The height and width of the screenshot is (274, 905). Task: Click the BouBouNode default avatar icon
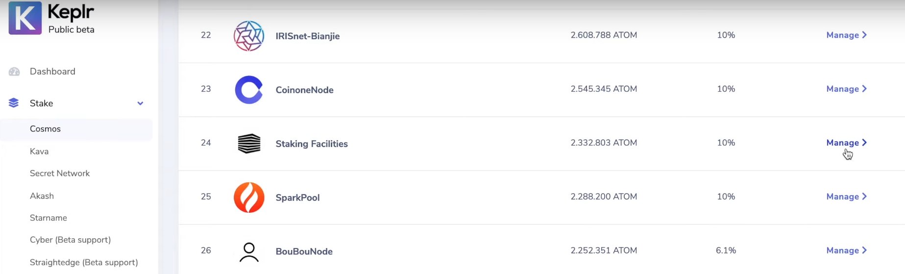point(249,252)
